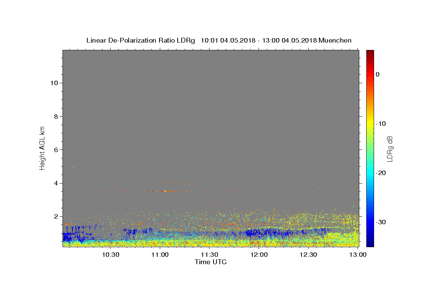The height and width of the screenshot is (296, 444).
Task: Select the 13:00 time tick label
Action: (358, 255)
